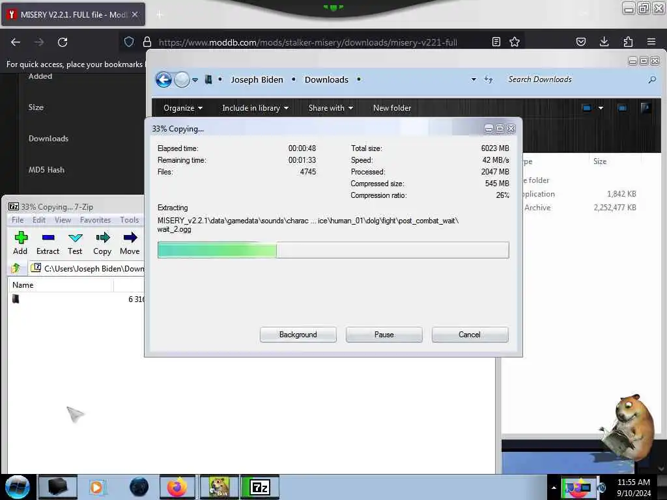Open the 7-Zip File menu

pos(18,220)
